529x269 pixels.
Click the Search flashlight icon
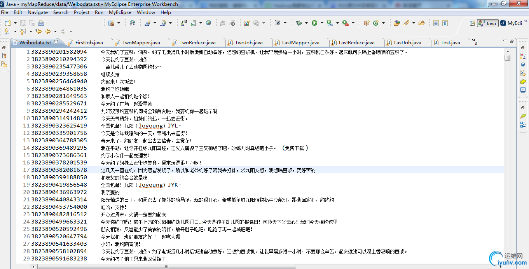click(x=406, y=23)
